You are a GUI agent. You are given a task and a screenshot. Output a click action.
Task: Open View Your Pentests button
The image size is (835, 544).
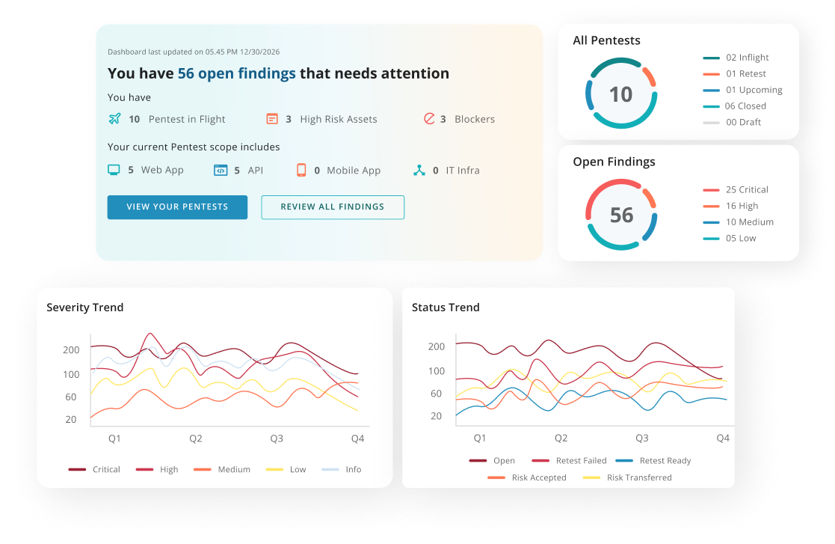coord(177,207)
